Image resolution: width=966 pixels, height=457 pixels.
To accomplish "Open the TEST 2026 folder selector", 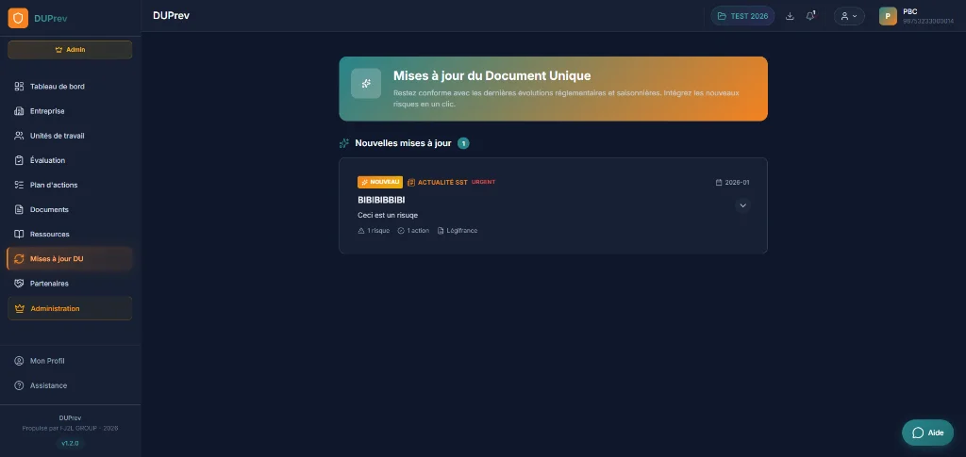I will pos(742,16).
